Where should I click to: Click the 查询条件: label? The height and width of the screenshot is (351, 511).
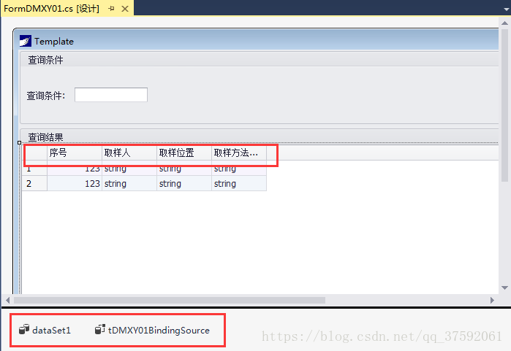click(46, 96)
